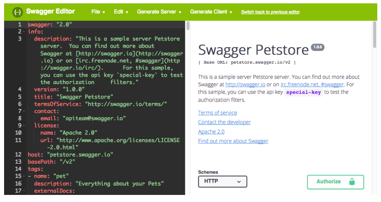The height and width of the screenshot is (202, 381).
Task: Open the Terms of service link
Action: 217,113
